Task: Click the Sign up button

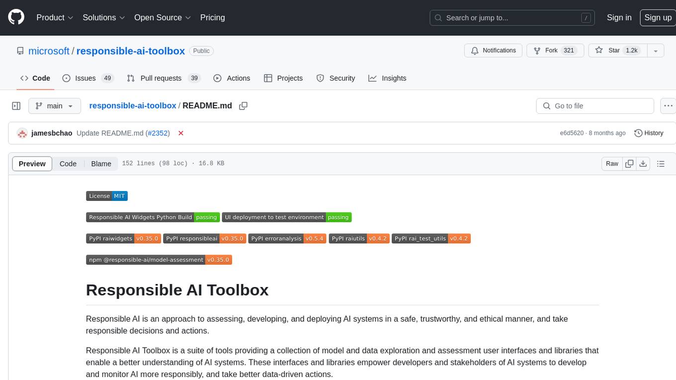Action: click(658, 17)
